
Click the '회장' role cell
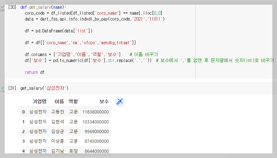point(73,151)
